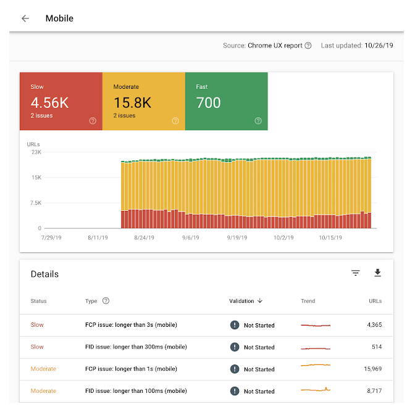Click the trend sparkline for 8,717 URLs row

coord(316,389)
